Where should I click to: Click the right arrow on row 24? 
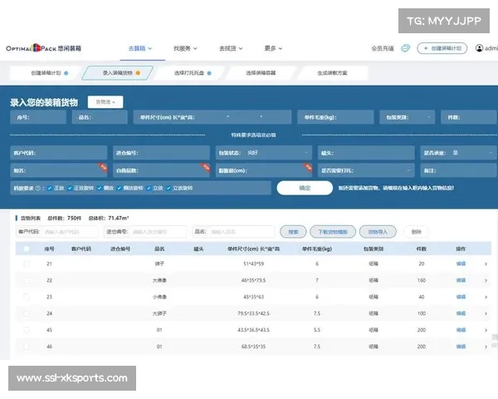[486, 313]
